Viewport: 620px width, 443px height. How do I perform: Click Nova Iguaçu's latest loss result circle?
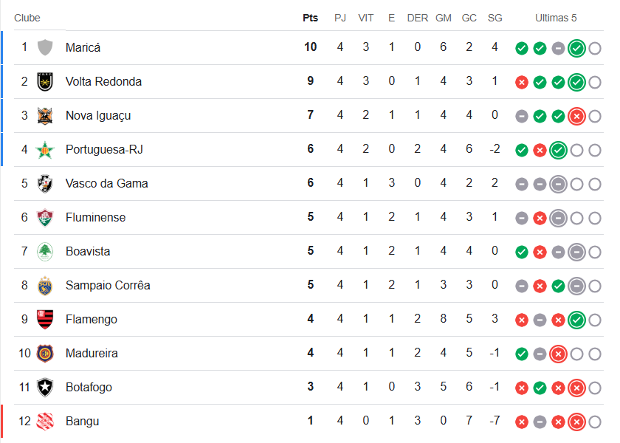point(576,116)
